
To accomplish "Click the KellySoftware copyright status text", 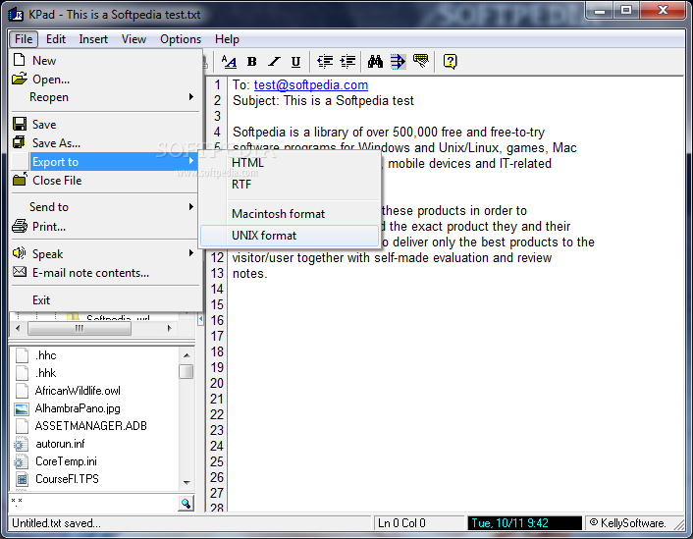I will (628, 523).
